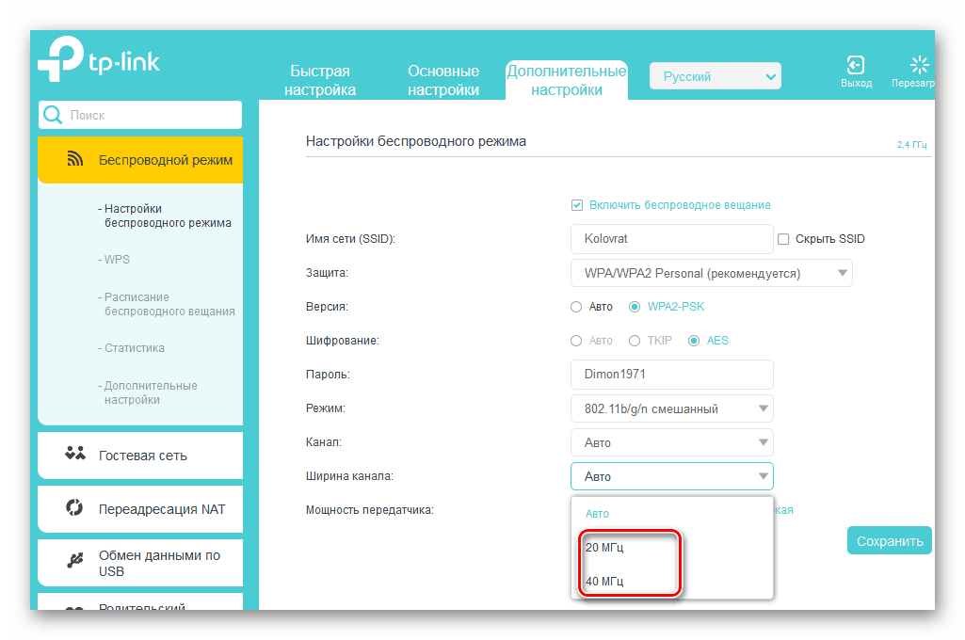
Task: Switch to Дополнительные настройки tab
Action: point(567,80)
